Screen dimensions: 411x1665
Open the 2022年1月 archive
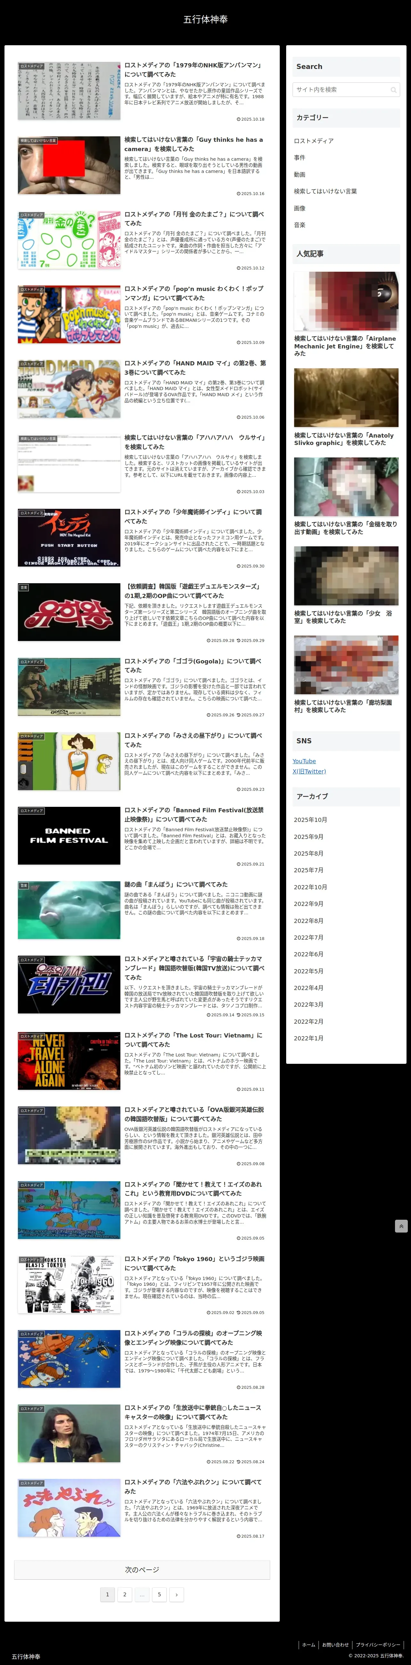pos(309,1038)
